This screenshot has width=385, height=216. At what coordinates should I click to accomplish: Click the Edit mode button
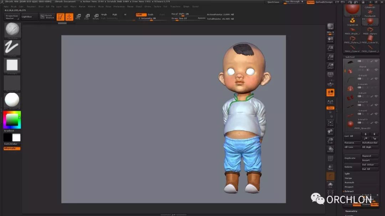[60, 17]
